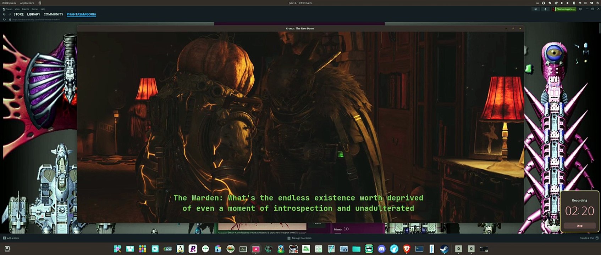Open the launcher at left of taskbar
601x255 pixels.
click(x=7, y=249)
